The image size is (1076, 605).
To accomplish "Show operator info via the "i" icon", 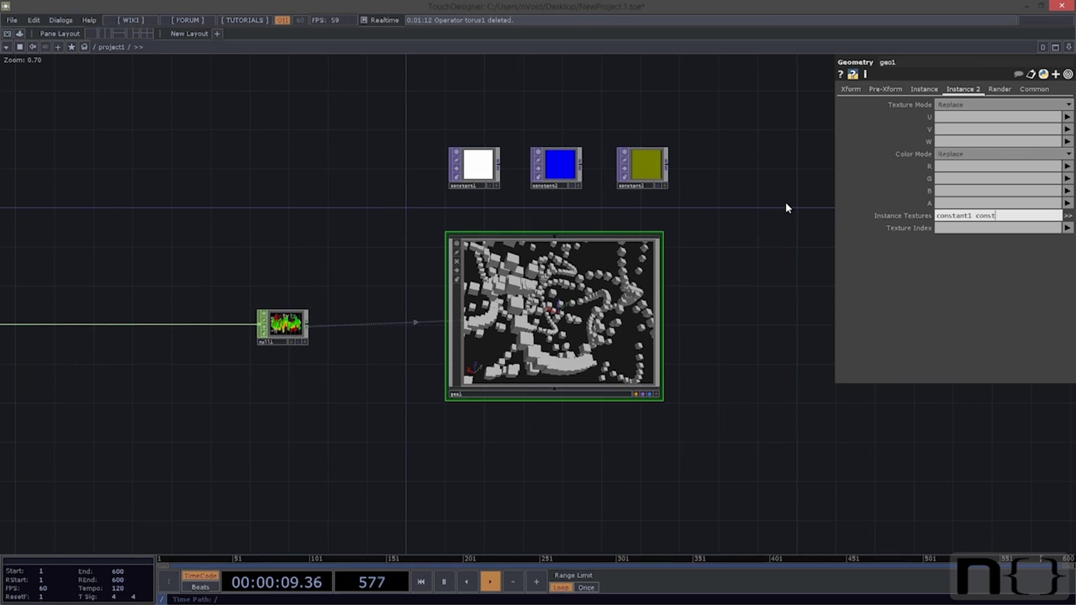I will coord(865,74).
